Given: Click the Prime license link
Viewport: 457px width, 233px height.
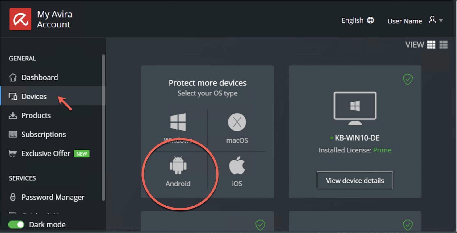Looking at the screenshot, I should tap(382, 150).
